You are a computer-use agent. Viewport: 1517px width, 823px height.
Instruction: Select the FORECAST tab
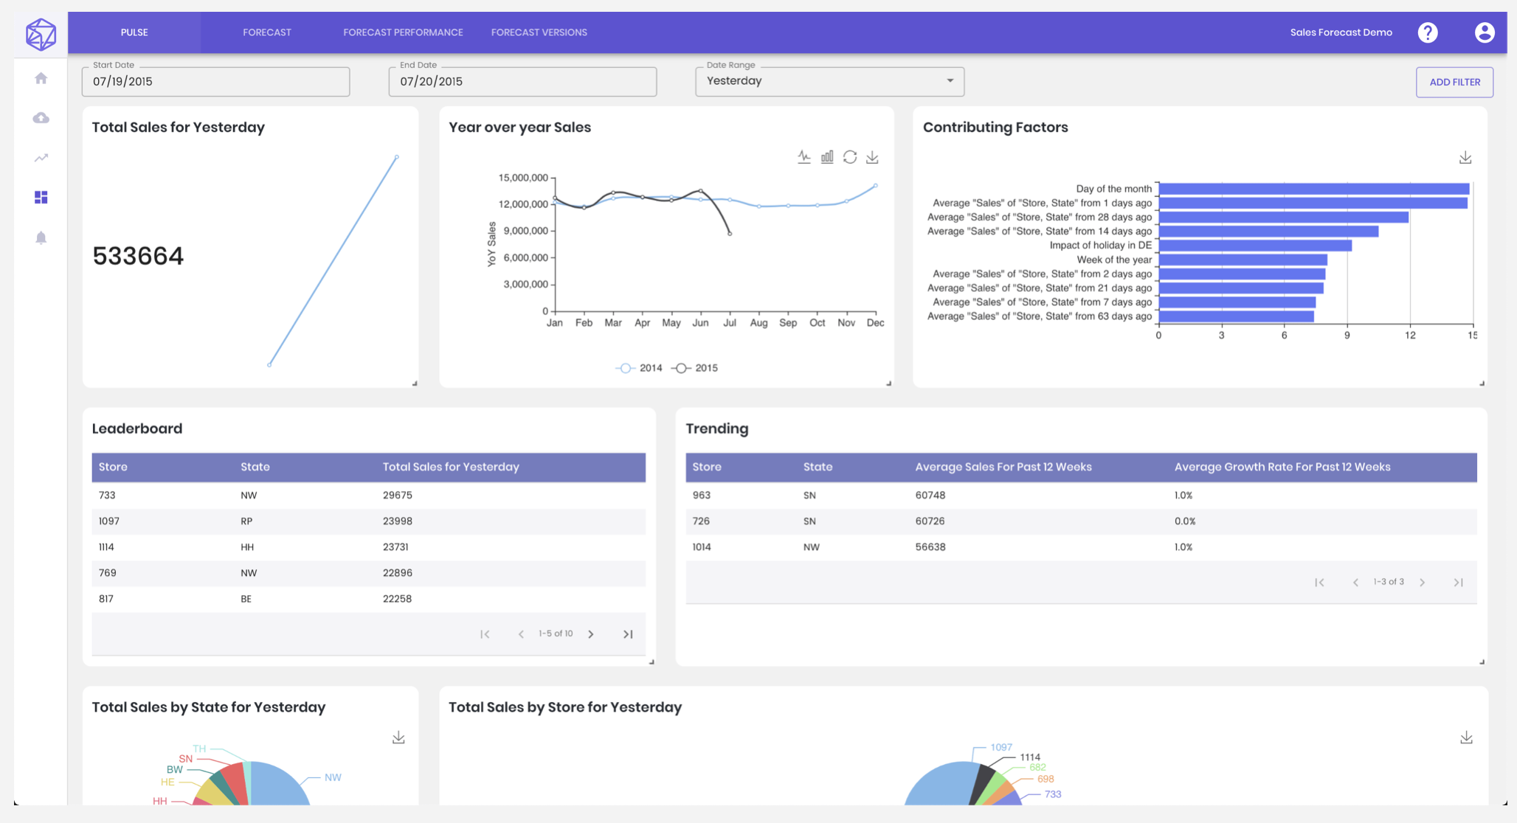tap(267, 32)
